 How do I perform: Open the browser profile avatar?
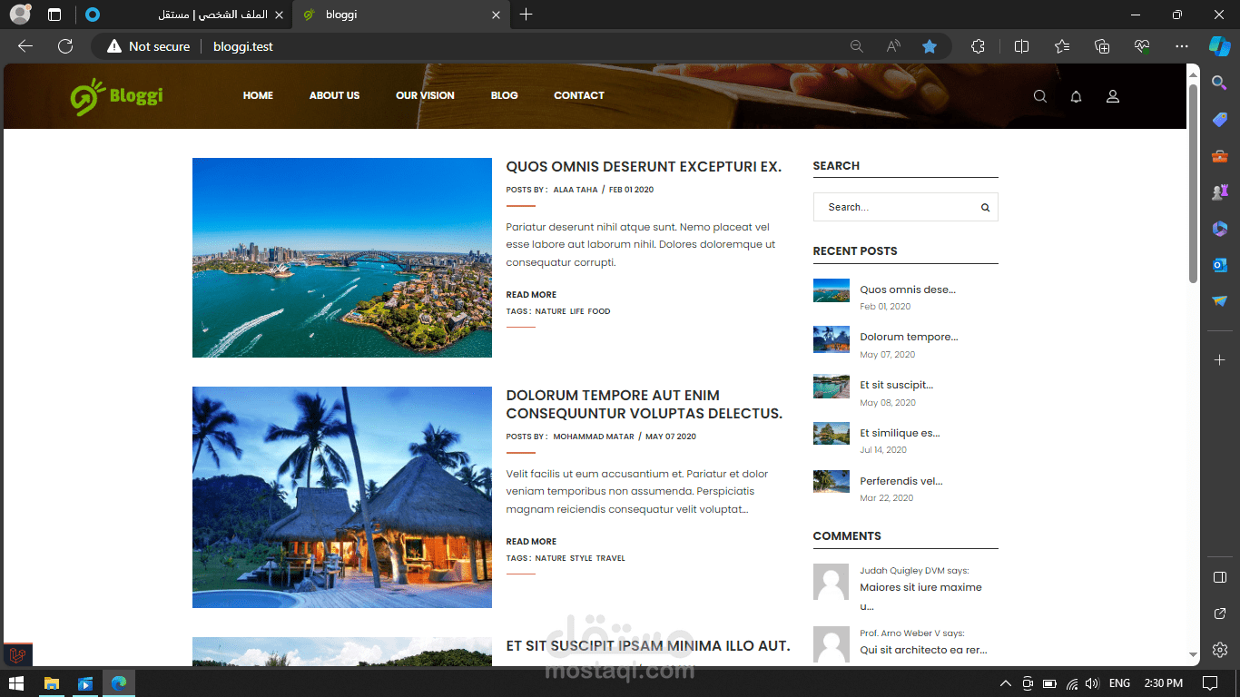coord(20,15)
